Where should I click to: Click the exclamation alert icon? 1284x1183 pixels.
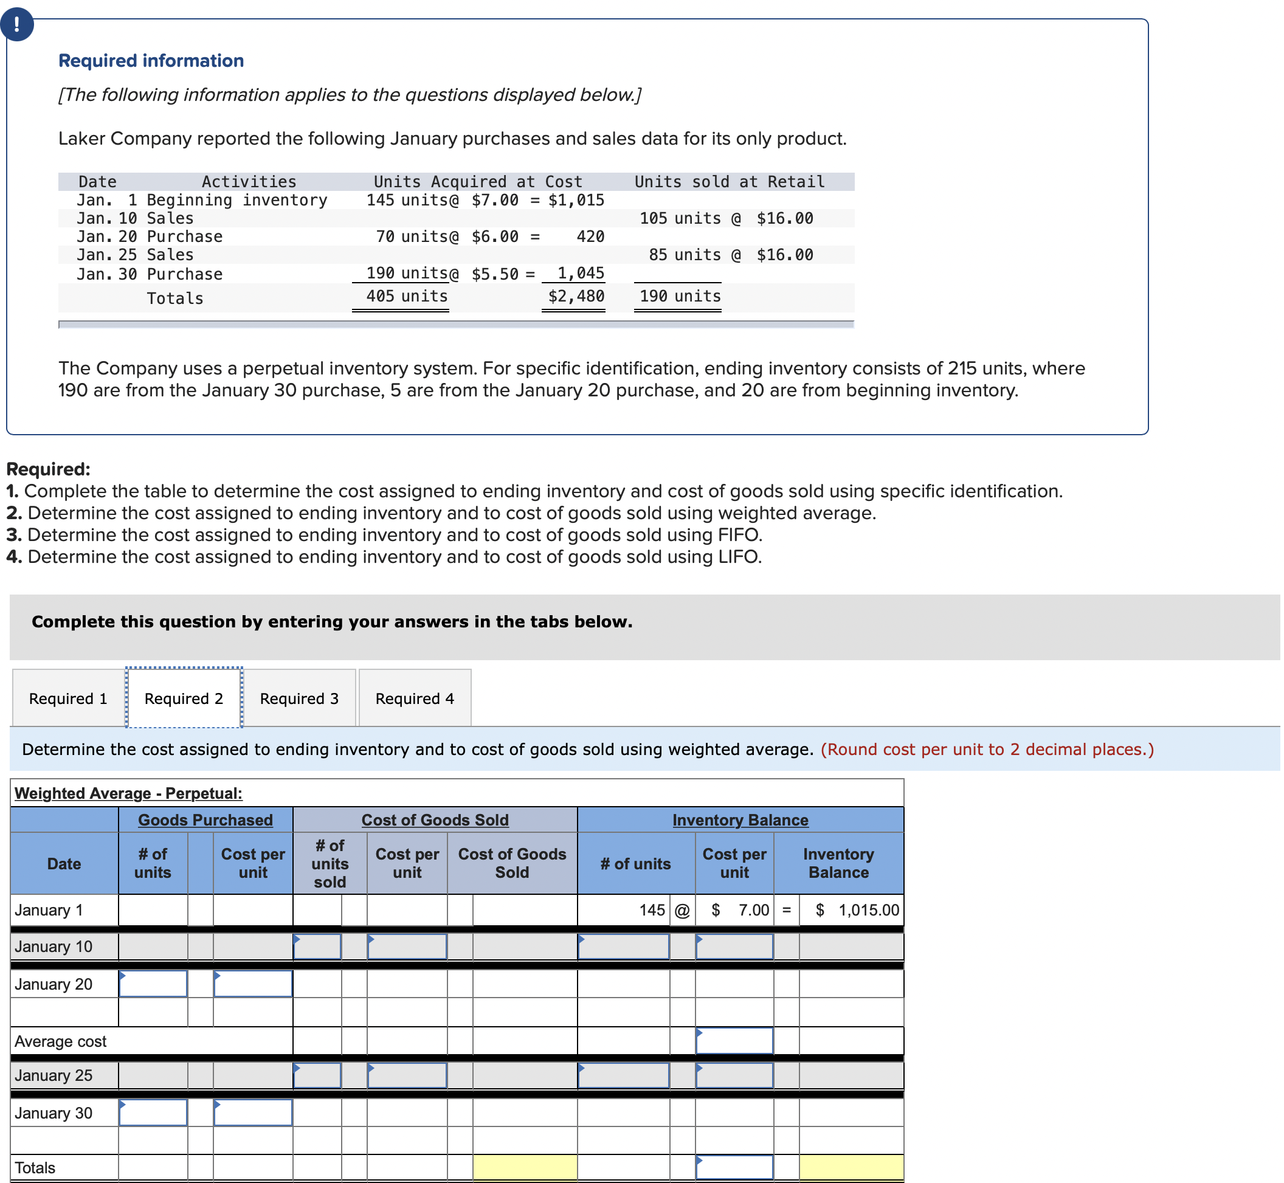tap(16, 24)
